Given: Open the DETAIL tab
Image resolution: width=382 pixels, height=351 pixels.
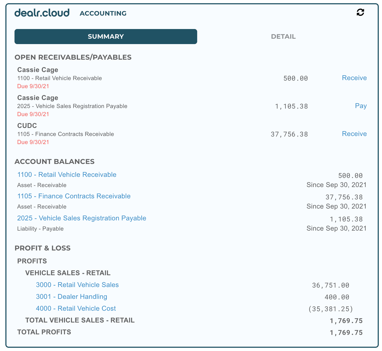Looking at the screenshot, I should tap(283, 37).
